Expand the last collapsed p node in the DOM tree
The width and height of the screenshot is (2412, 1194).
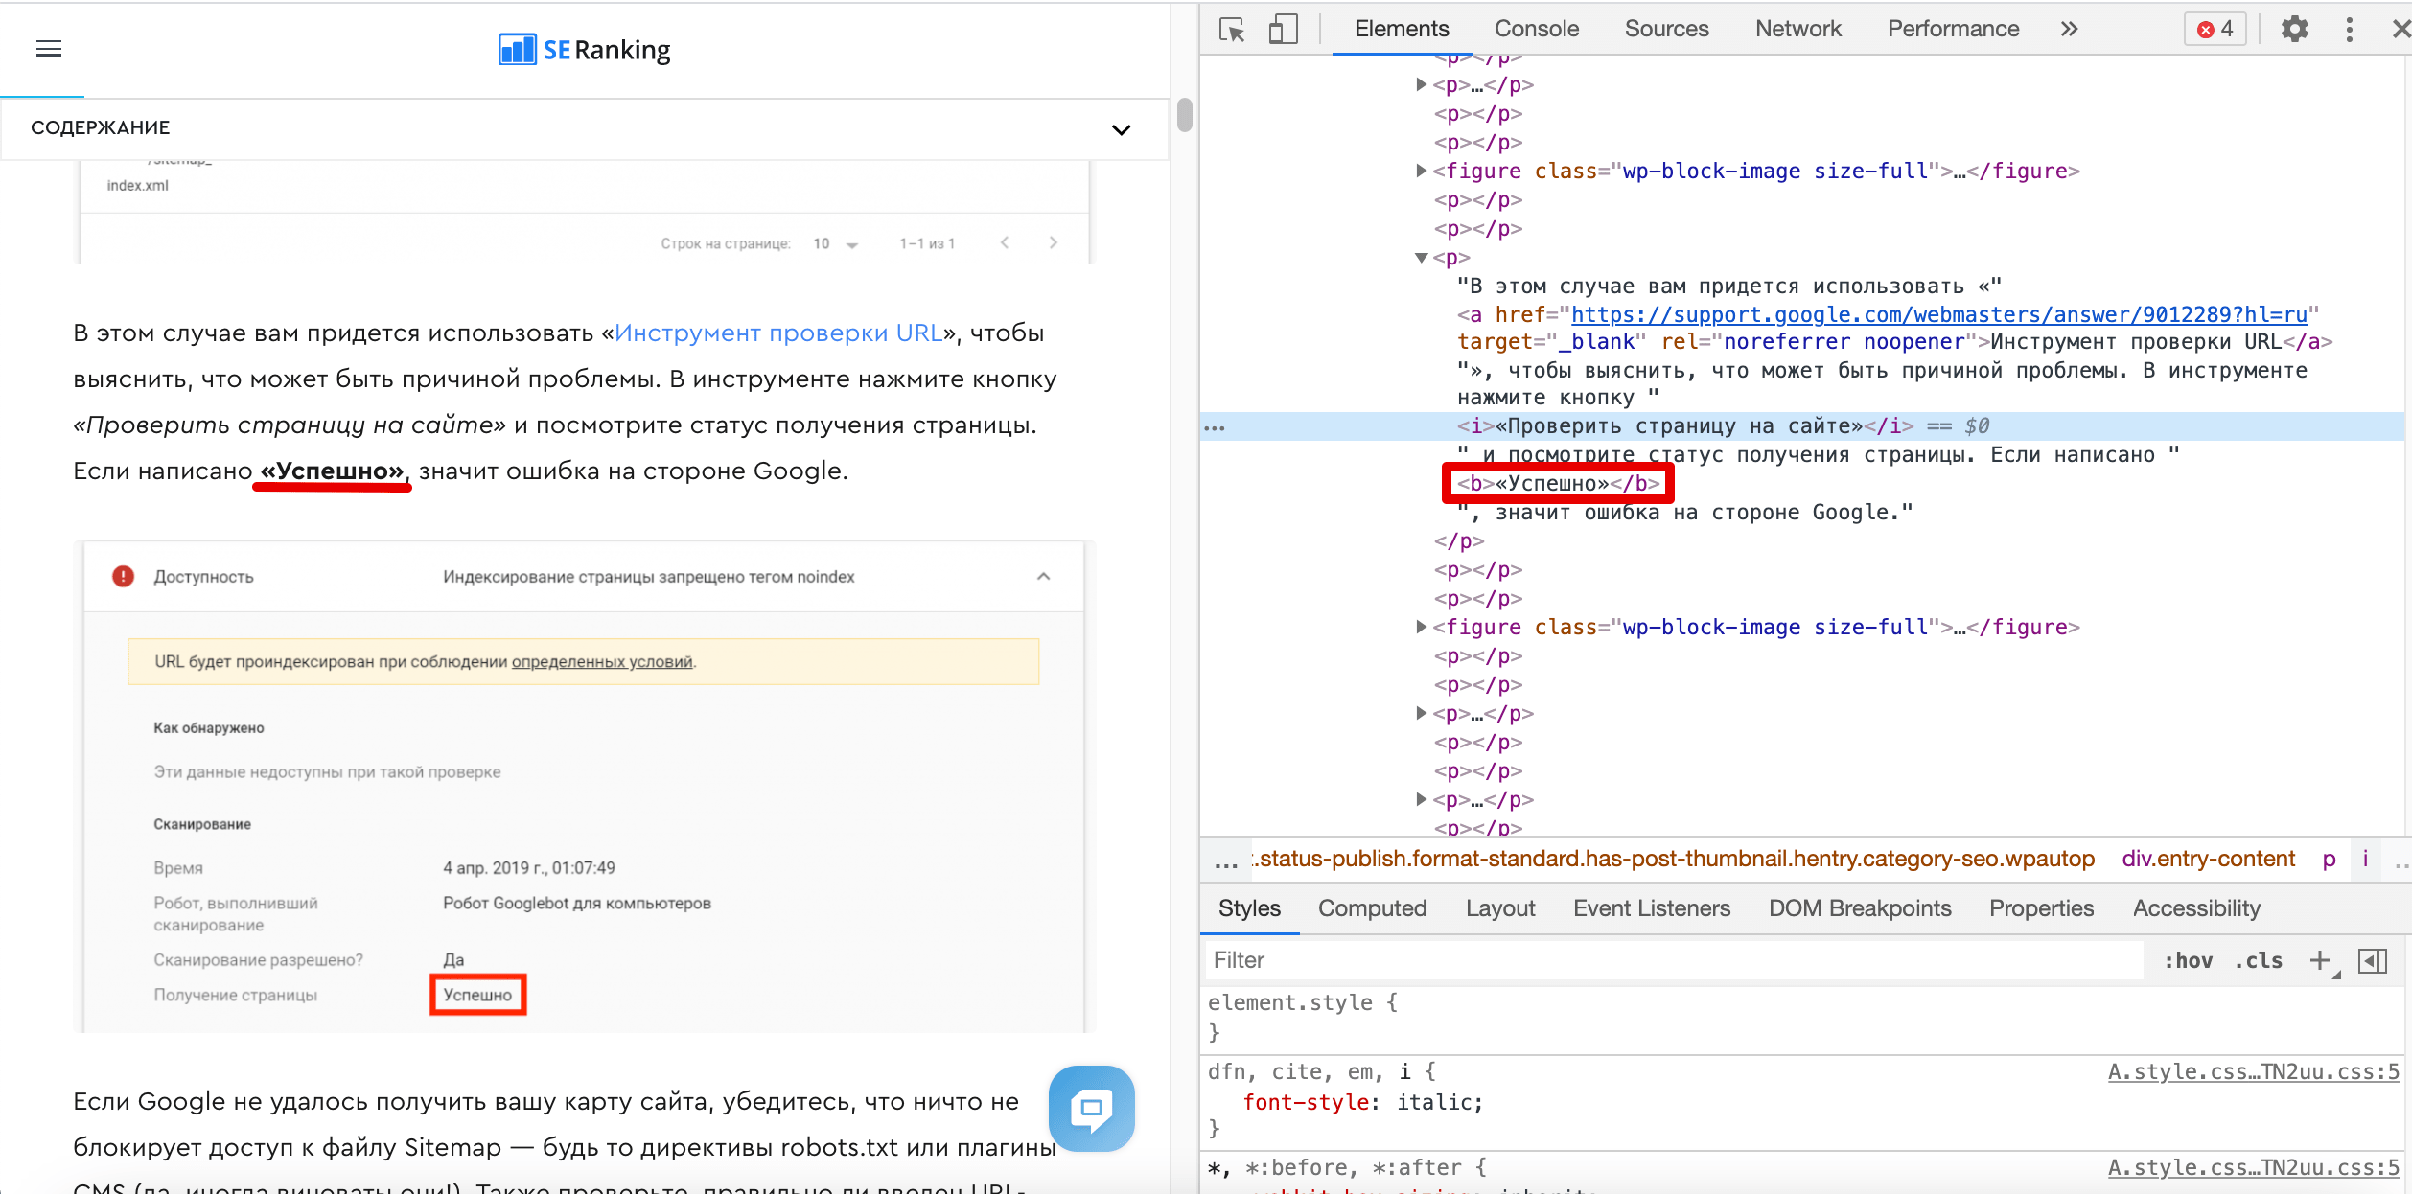[x=1421, y=800]
